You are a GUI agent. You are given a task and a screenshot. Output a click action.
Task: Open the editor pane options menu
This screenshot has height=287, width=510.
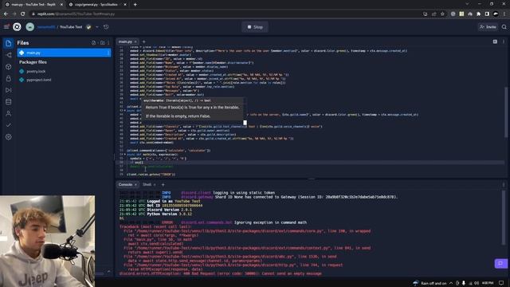tap(504, 41)
